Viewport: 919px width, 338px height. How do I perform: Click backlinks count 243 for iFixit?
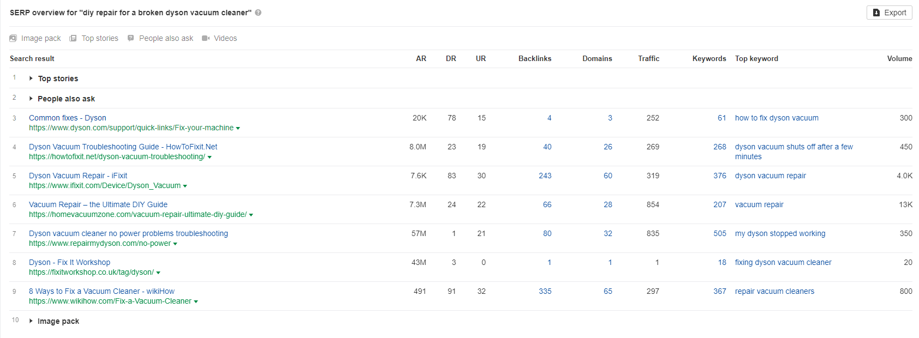tap(545, 176)
